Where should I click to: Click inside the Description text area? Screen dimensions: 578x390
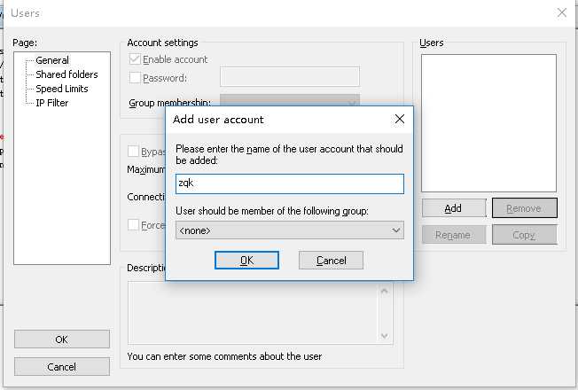tap(253, 313)
